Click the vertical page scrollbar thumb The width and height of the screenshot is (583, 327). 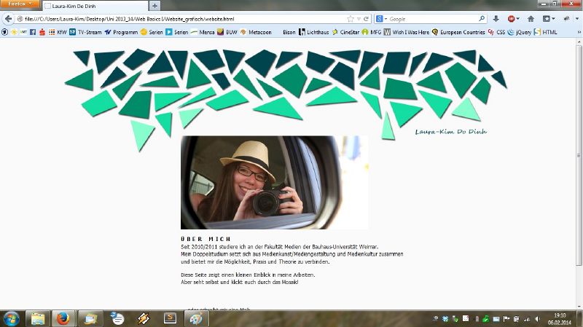point(579,155)
